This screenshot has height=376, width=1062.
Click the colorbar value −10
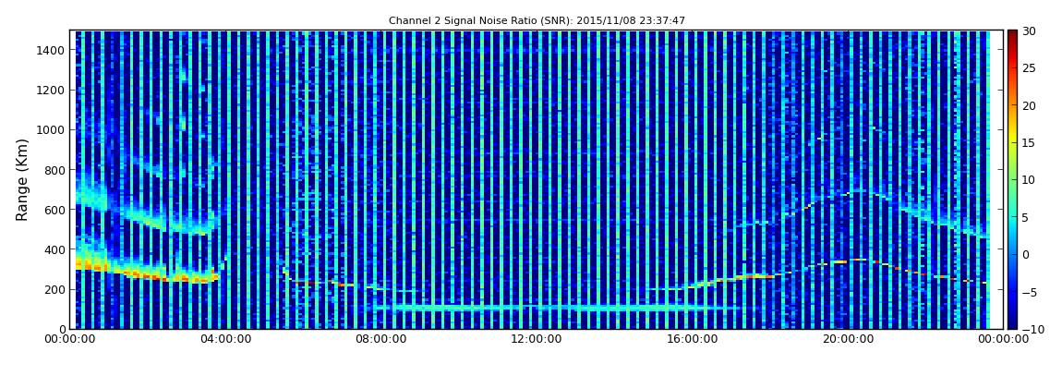coord(1032,329)
